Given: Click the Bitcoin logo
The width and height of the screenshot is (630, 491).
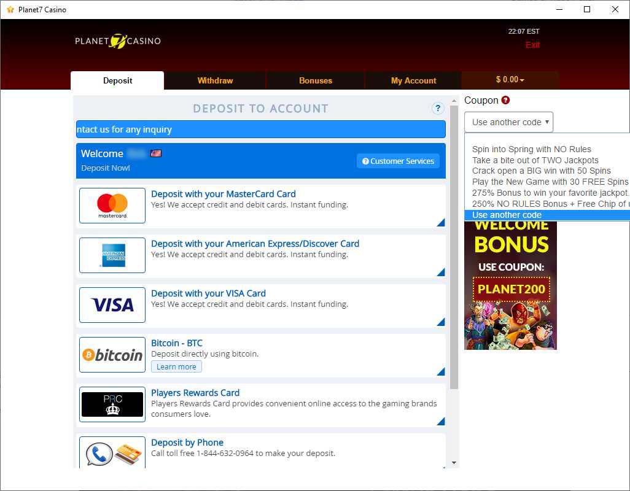Looking at the screenshot, I should point(112,355).
